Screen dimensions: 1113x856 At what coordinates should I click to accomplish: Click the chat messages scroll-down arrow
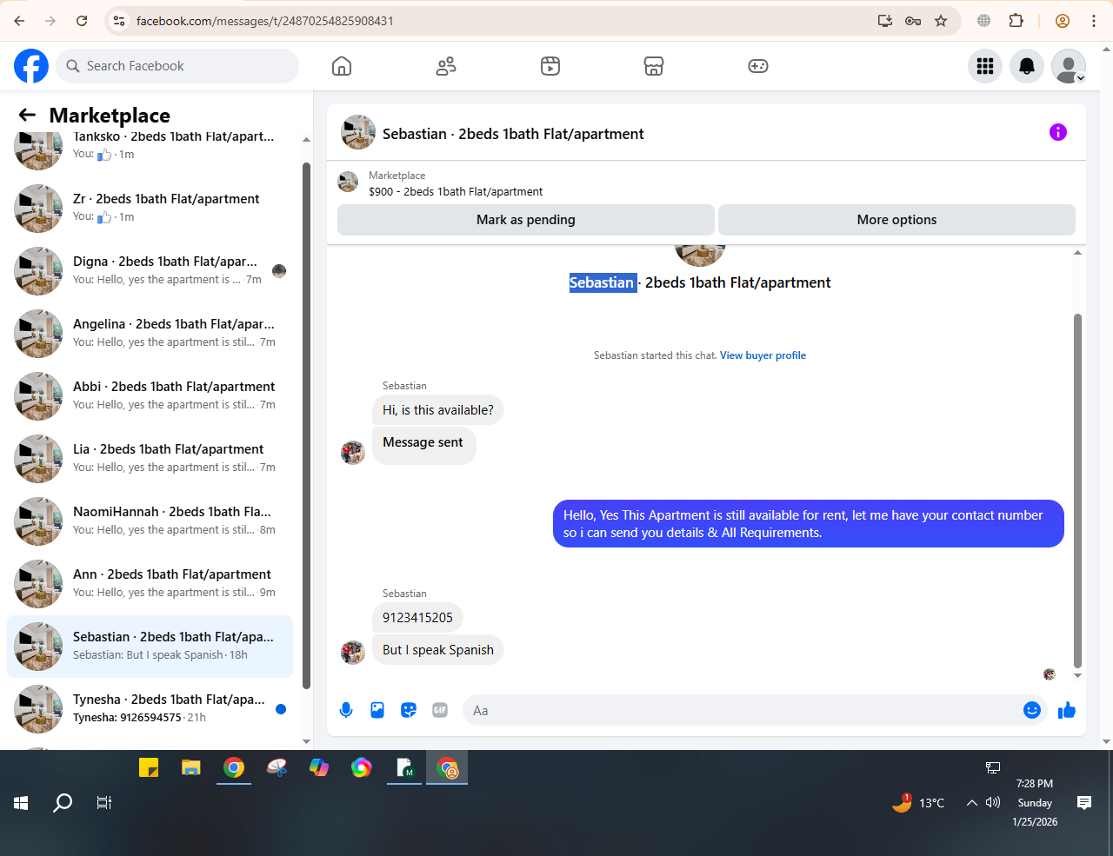click(1078, 675)
